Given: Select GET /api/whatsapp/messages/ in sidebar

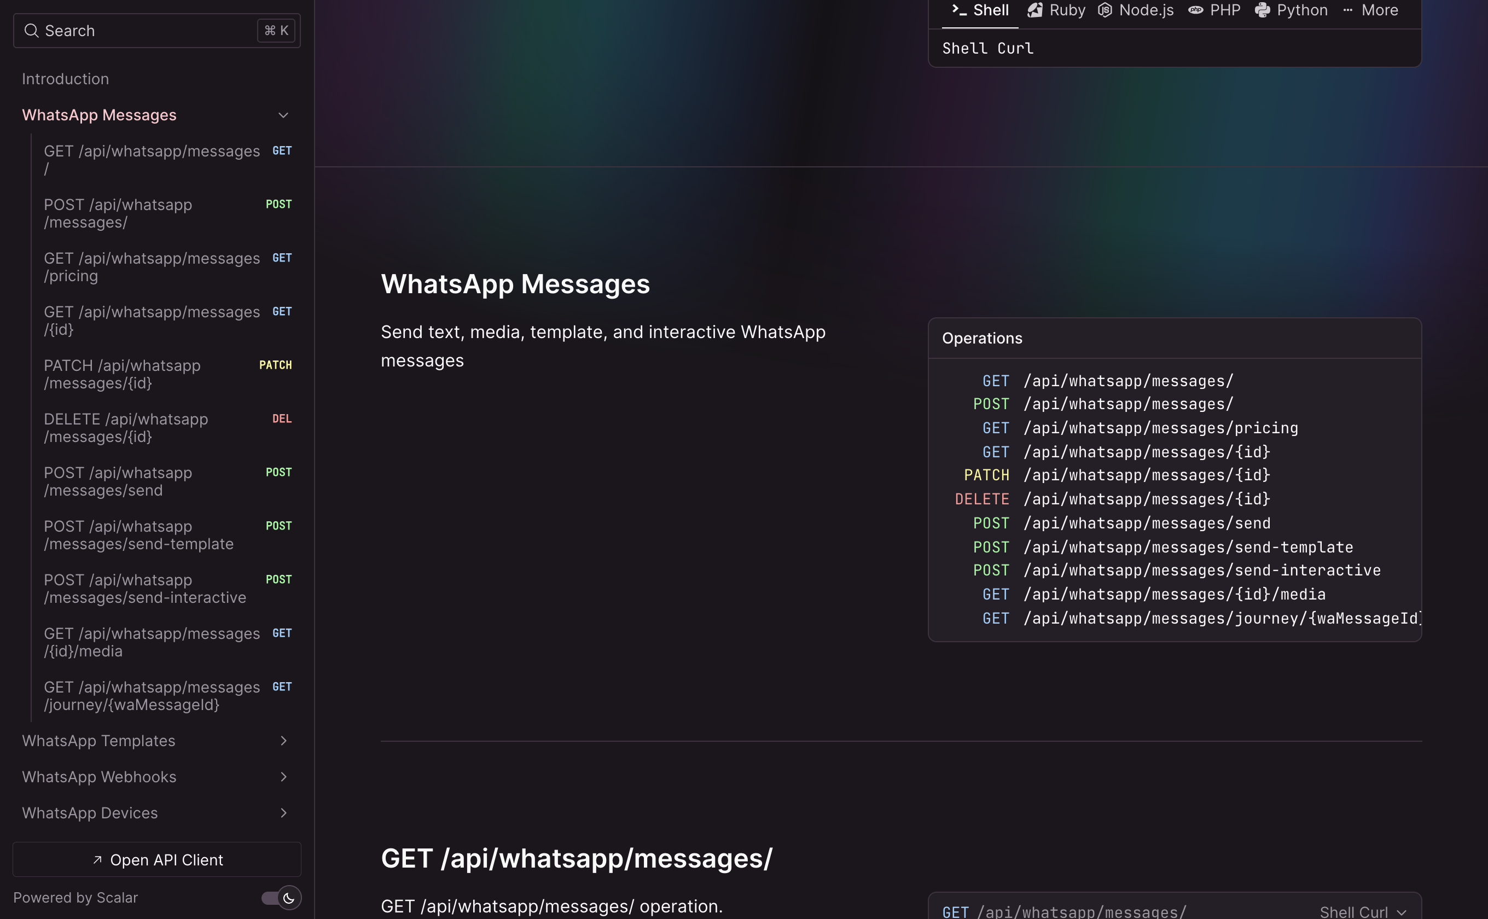Looking at the screenshot, I should [x=168, y=160].
